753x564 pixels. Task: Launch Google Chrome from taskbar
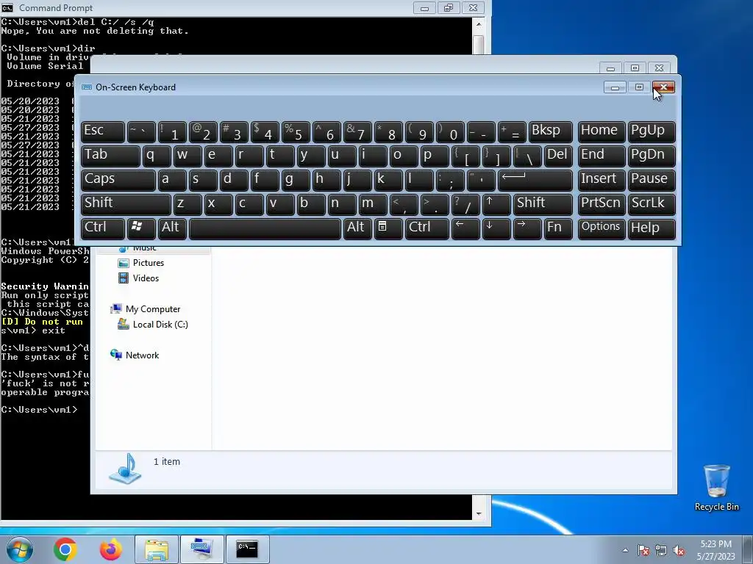tap(65, 549)
